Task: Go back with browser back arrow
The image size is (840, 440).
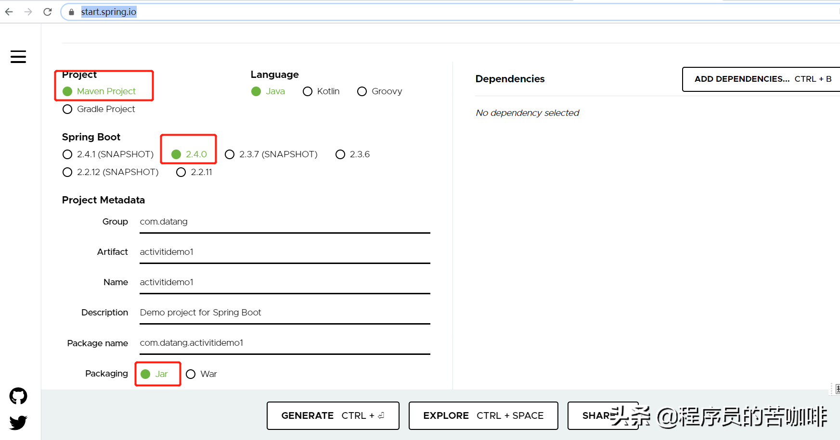Action: pos(9,12)
